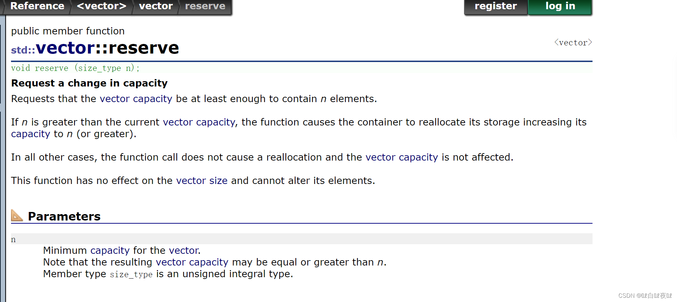677x302 pixels.
Task: Click the Parameters section ruler icon
Action: (17, 215)
